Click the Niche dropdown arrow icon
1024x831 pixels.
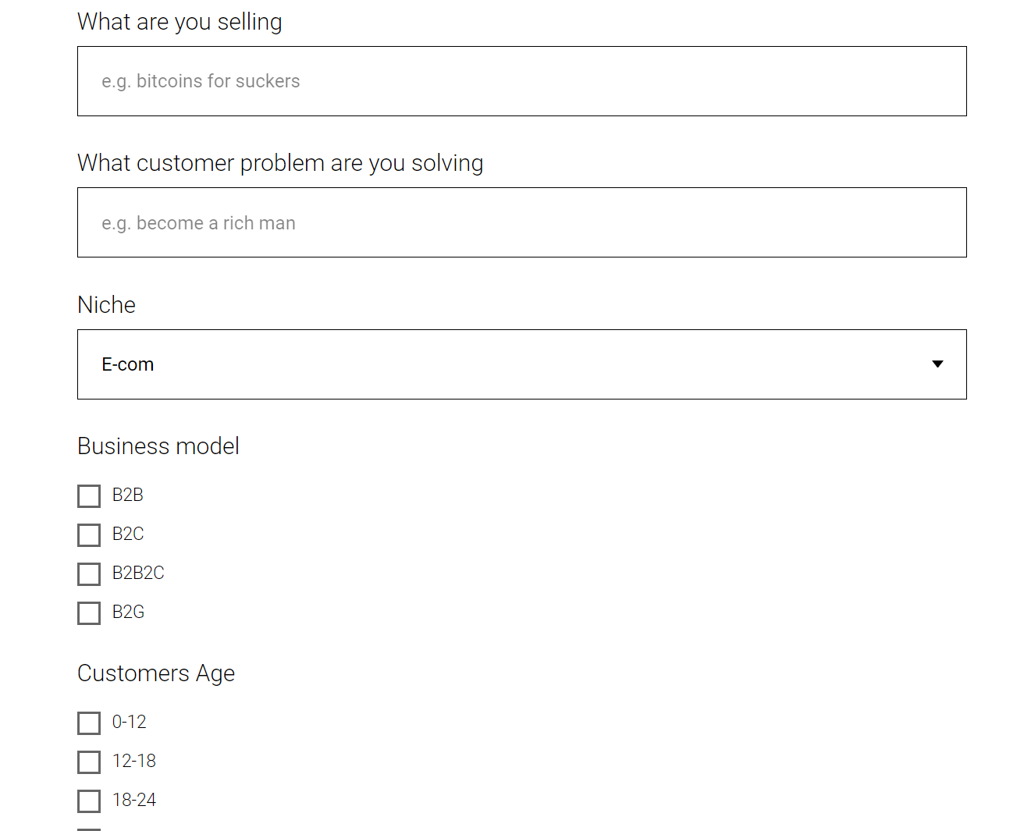[x=937, y=364]
